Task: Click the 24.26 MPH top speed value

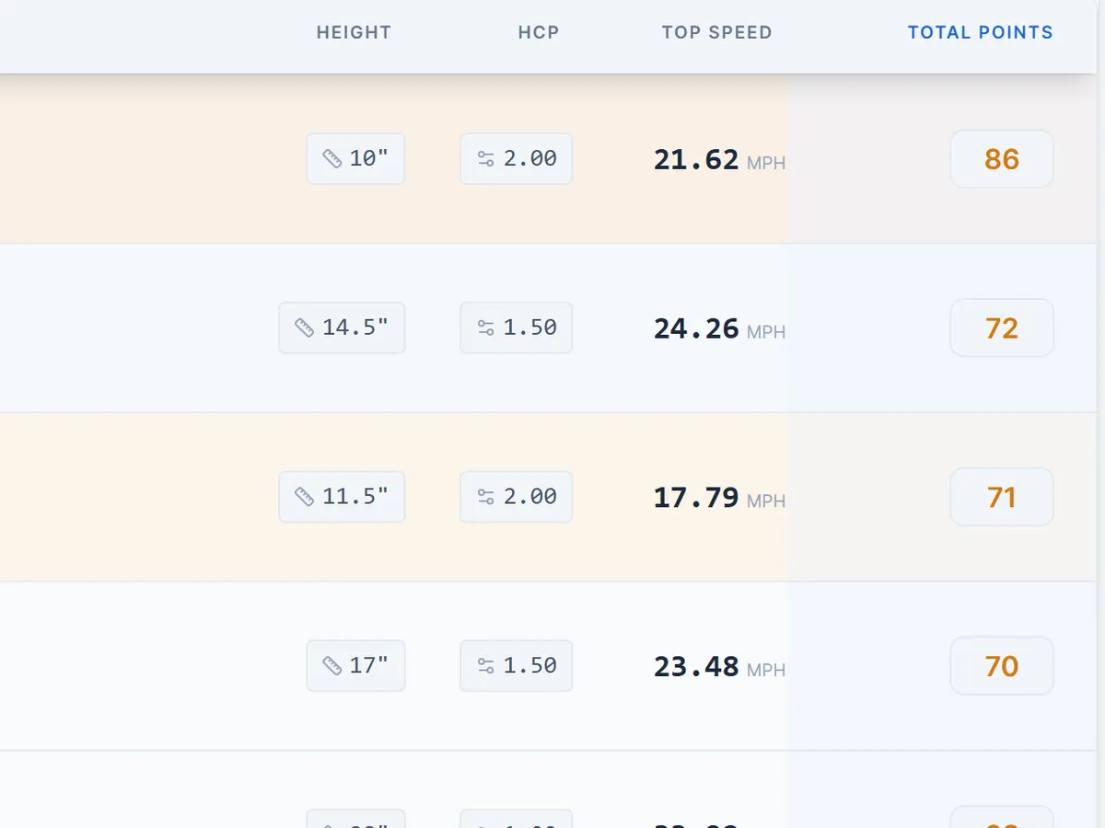Action: 719,328
